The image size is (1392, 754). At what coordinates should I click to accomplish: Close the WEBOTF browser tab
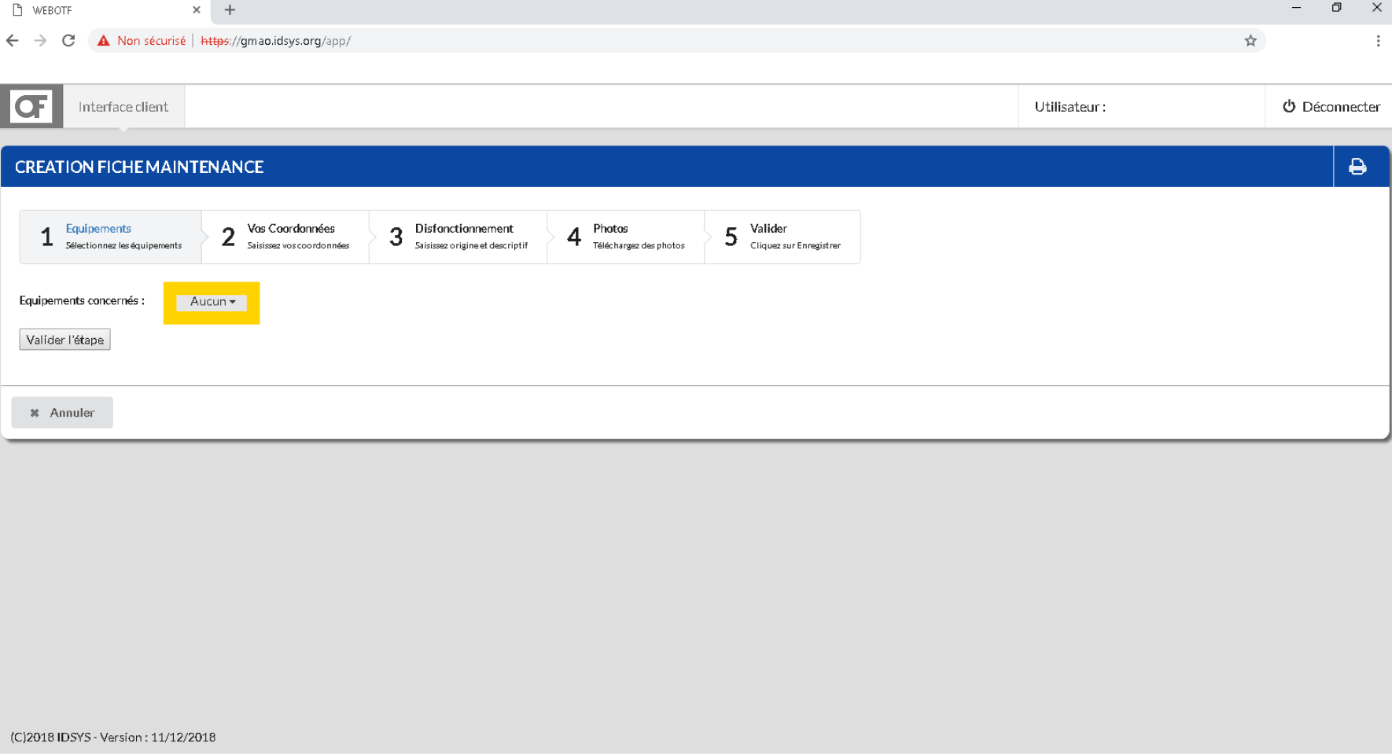click(x=197, y=10)
